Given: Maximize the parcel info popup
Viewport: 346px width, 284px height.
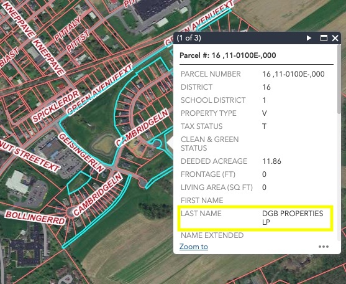Looking at the screenshot, I should point(324,38).
